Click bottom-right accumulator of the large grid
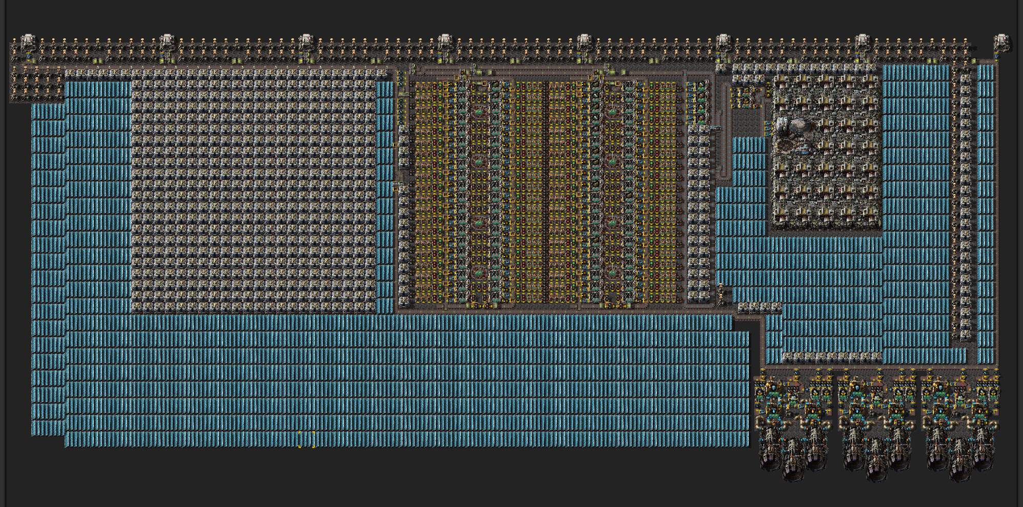This screenshot has height=507, width=1023. [370, 306]
